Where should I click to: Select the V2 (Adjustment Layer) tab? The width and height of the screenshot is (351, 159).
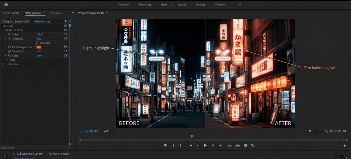pyautogui.click(x=29, y=154)
